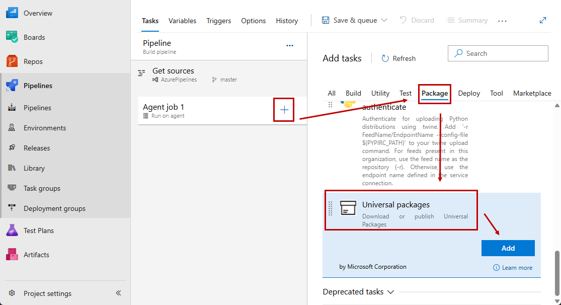Image resolution: width=561 pixels, height=305 pixels.
Task: Open the toolbar overflow ellipsis menu
Action: click(x=502, y=21)
